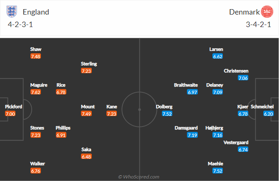Screen dimensions: 280x181
Task: Open Mount's player profile
Action: pos(88,107)
